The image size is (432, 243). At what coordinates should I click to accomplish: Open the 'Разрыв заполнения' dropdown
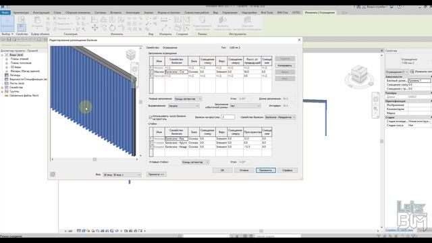pos(188,99)
